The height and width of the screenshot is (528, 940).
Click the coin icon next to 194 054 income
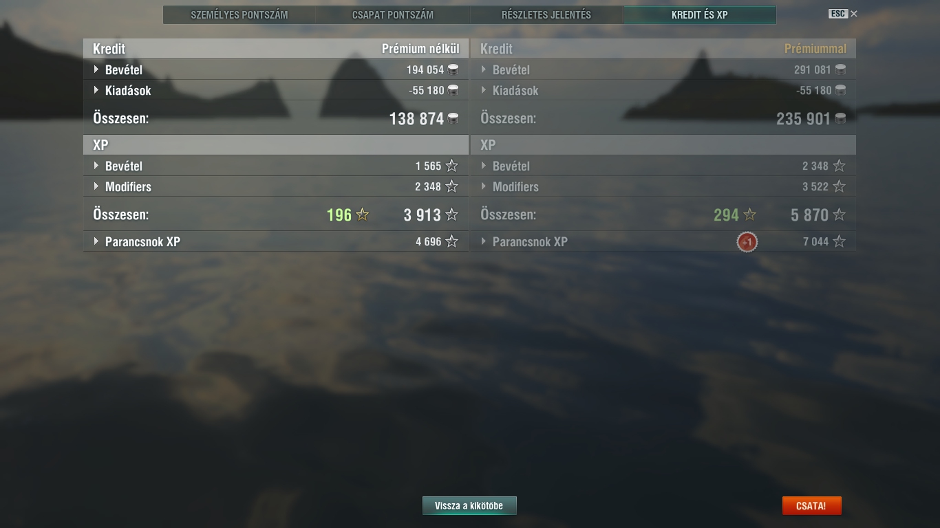tap(453, 69)
